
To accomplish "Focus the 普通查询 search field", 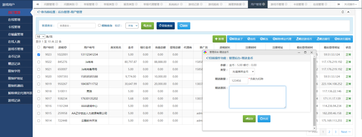I will tap(76, 26).
